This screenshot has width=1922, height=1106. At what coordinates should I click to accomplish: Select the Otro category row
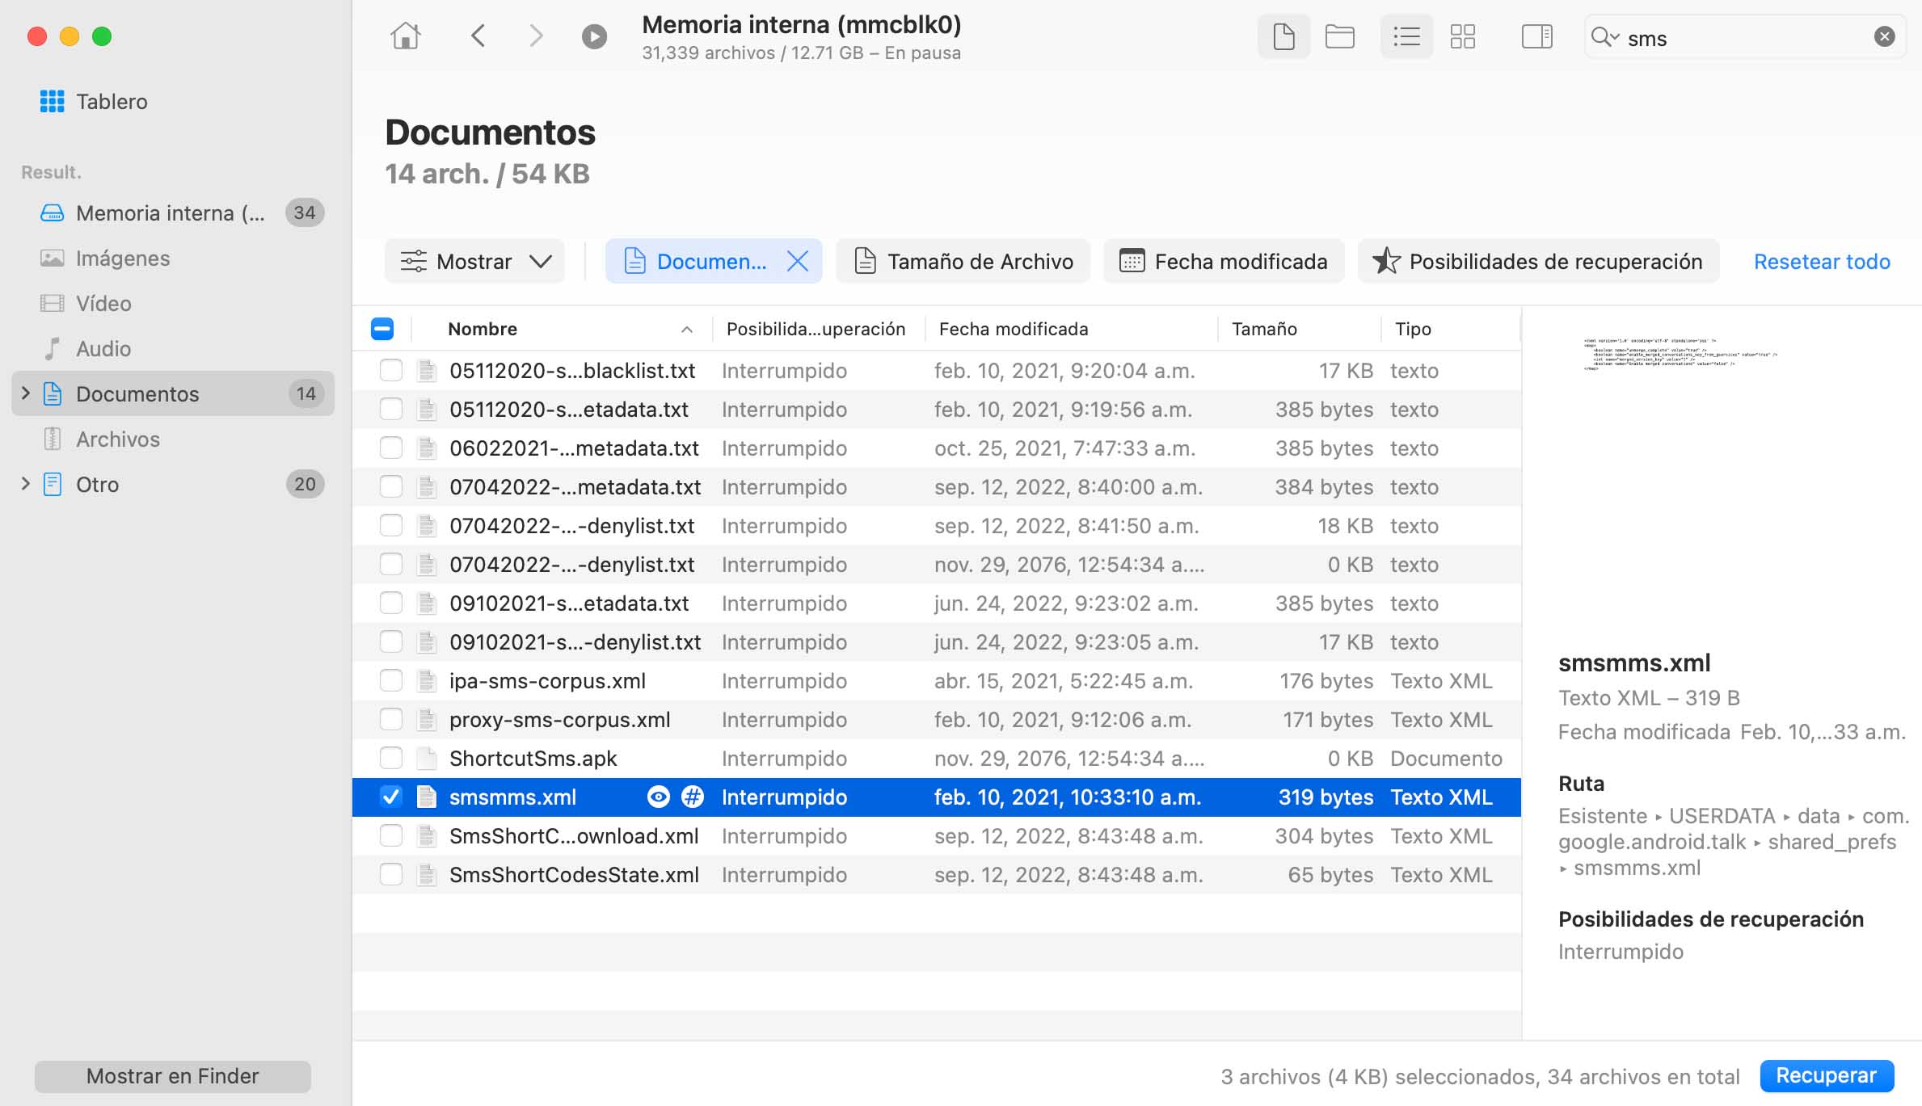(173, 484)
